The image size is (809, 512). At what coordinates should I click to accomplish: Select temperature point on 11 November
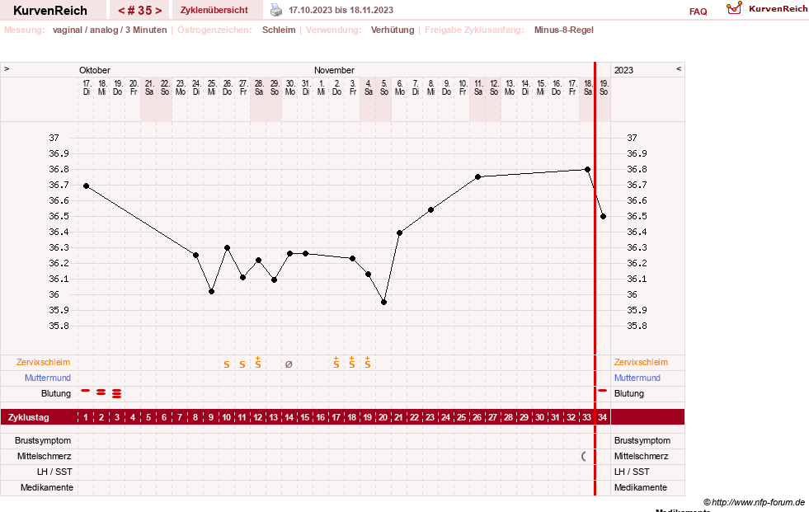[477, 177]
